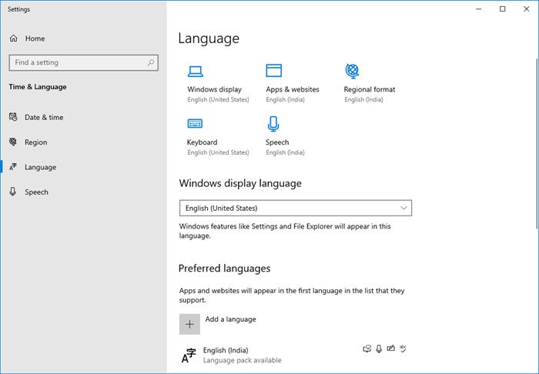Click the Date & time calendar icon

click(x=13, y=117)
